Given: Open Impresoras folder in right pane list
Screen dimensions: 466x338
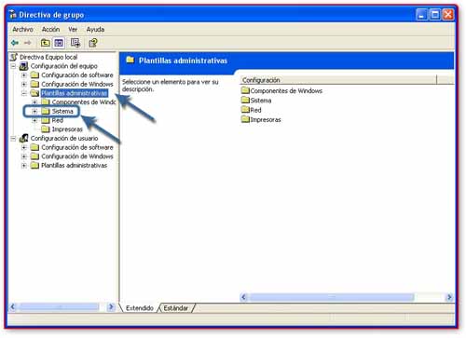Looking at the screenshot, I should (261, 120).
